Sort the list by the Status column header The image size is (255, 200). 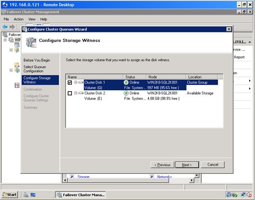[x=134, y=77]
